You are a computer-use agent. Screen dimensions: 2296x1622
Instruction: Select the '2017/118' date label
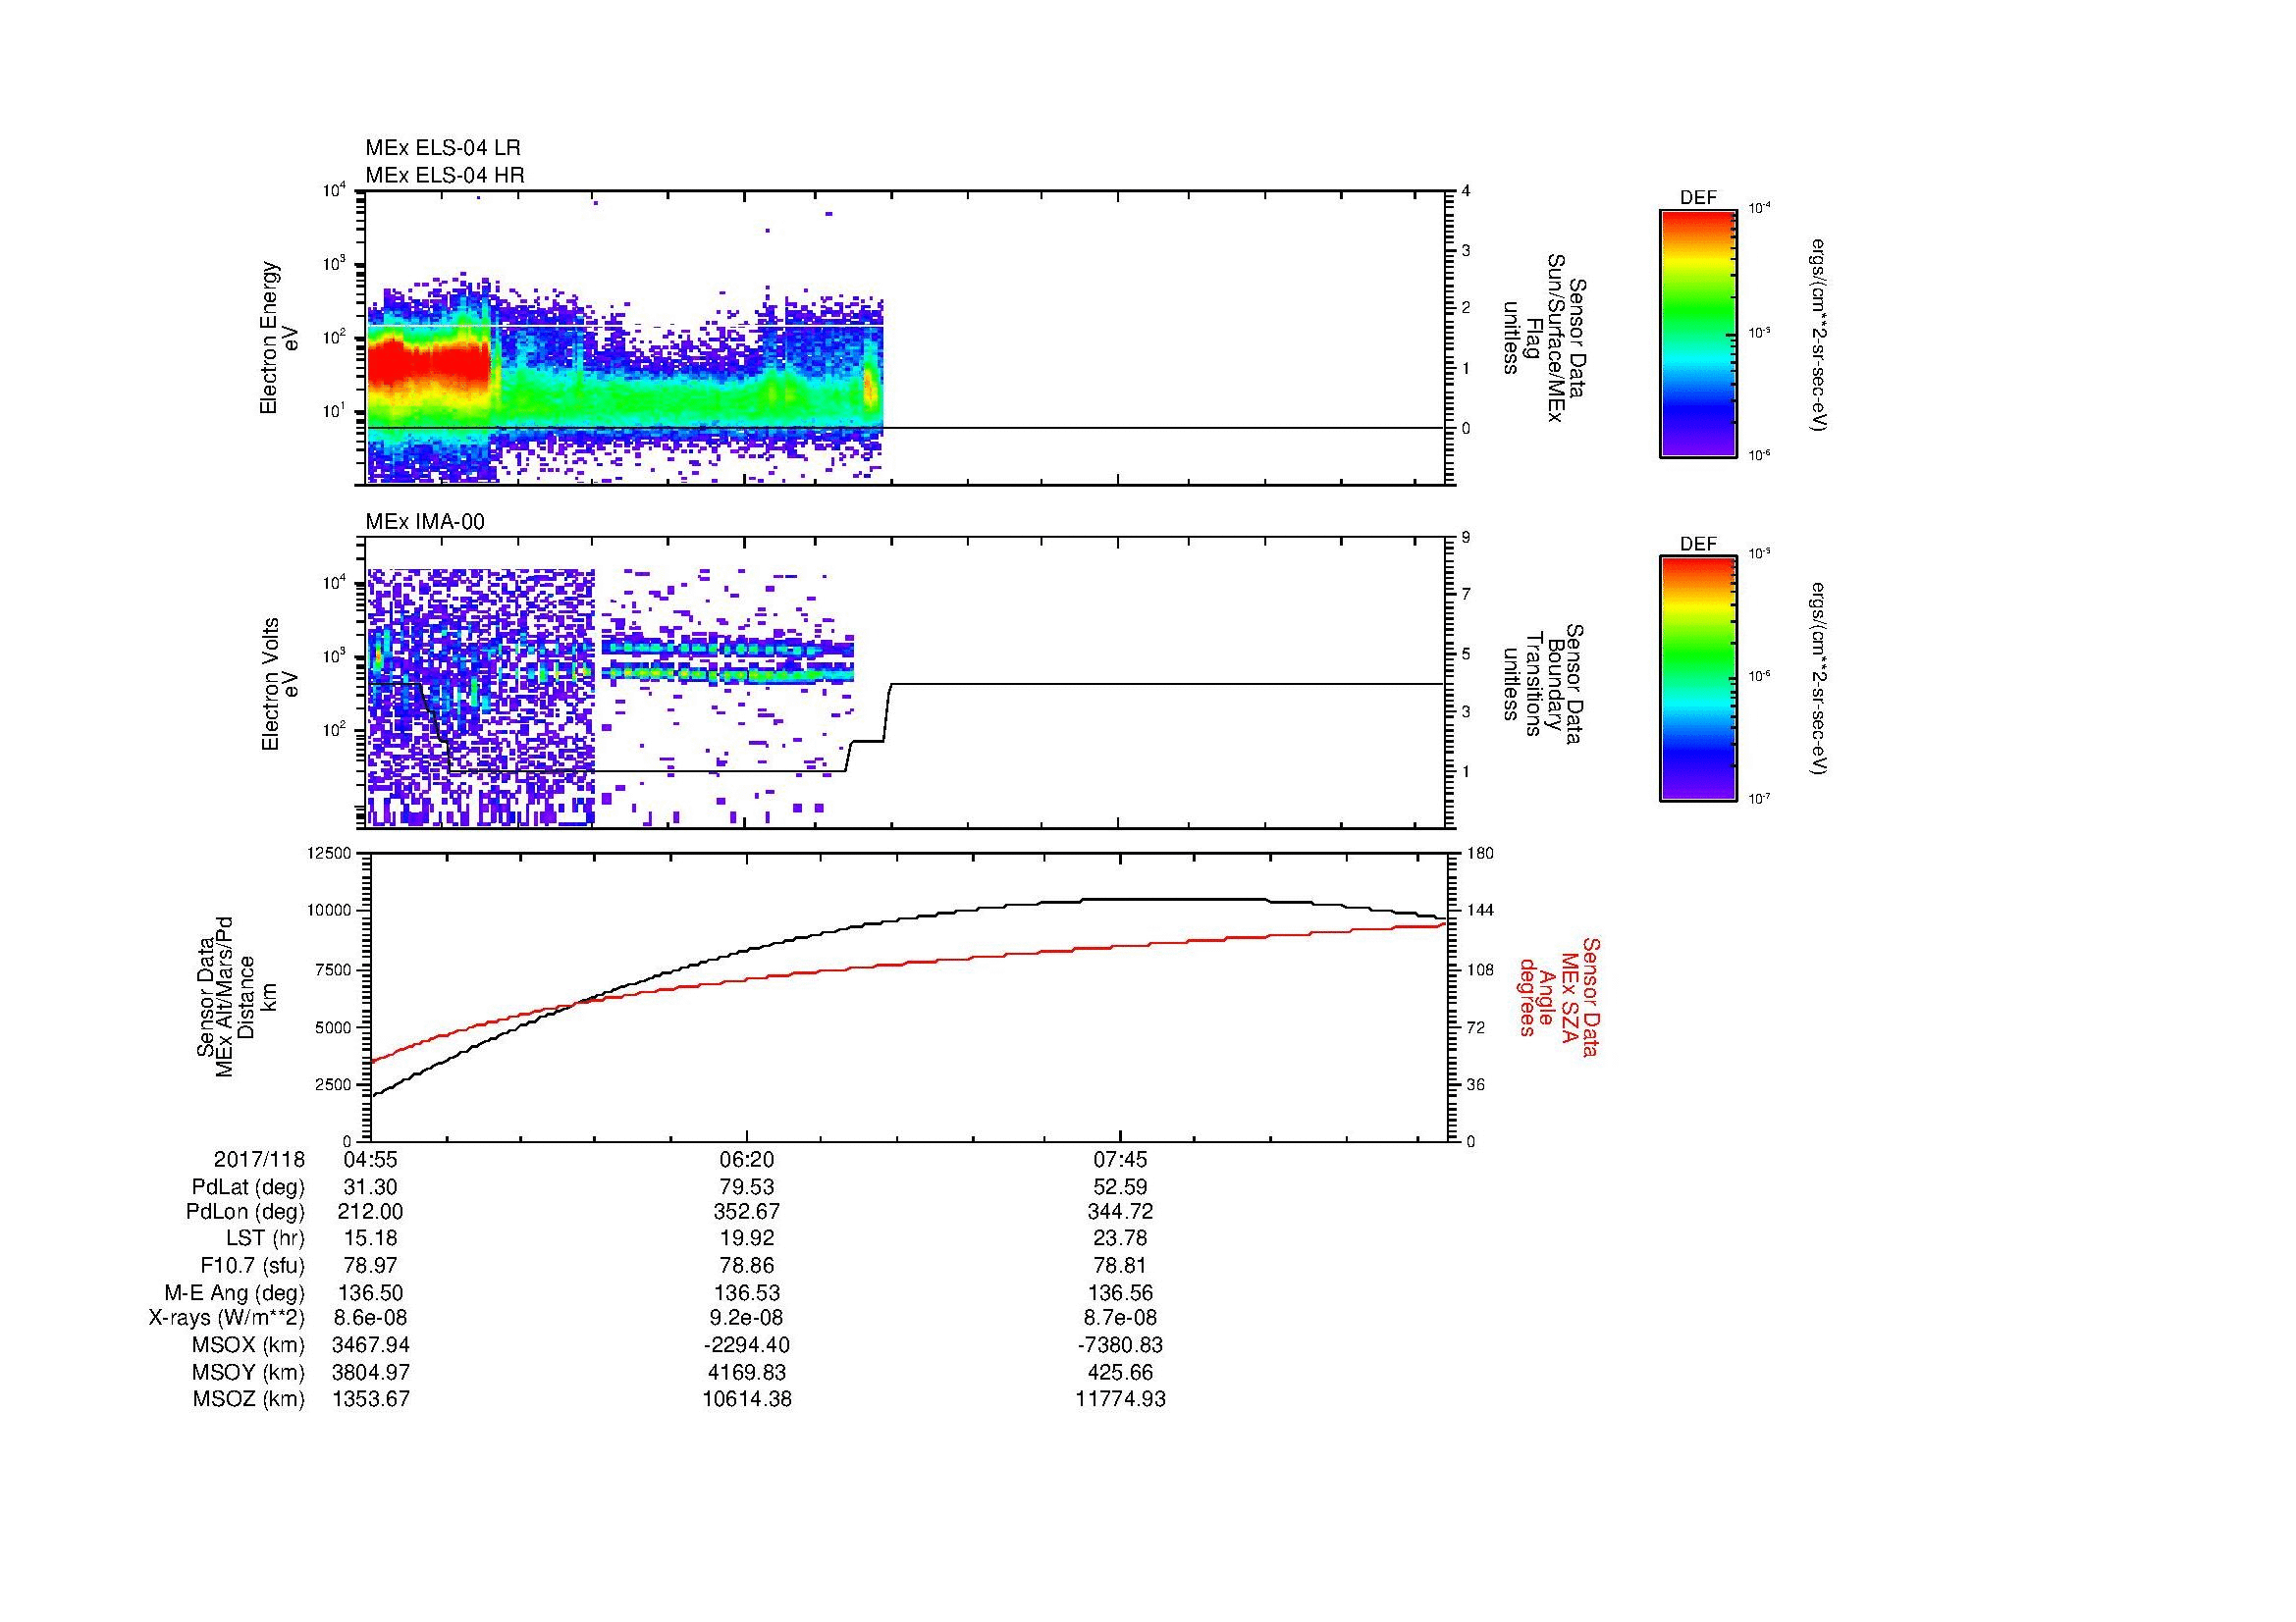point(259,1159)
